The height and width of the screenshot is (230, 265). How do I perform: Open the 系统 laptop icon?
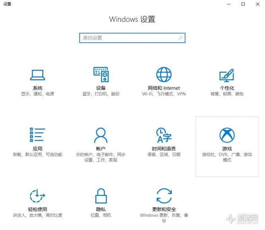[37, 75]
